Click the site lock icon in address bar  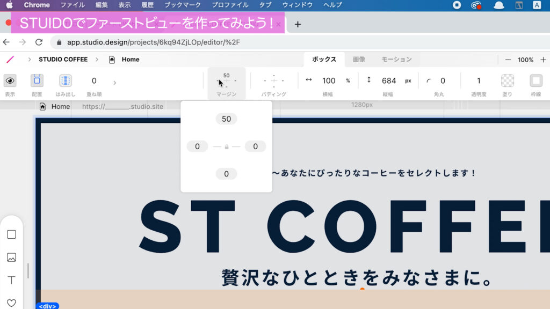click(x=59, y=42)
